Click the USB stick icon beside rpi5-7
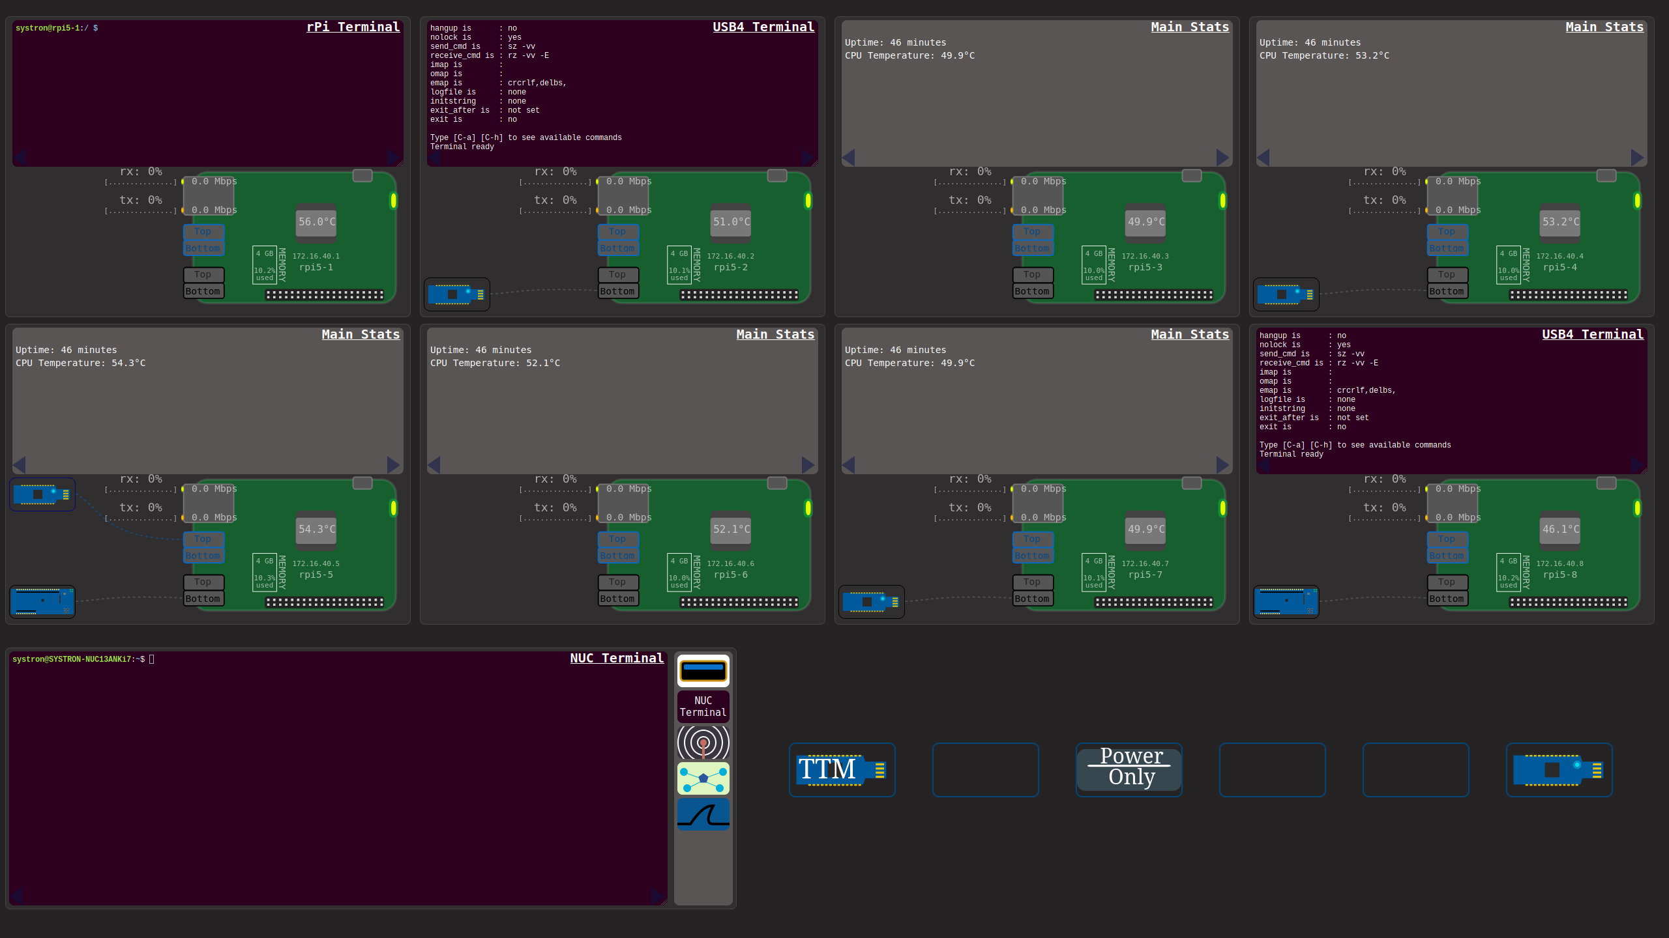The image size is (1669, 938). pyautogui.click(x=871, y=602)
